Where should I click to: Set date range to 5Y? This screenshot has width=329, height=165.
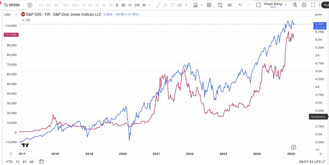[25, 162]
